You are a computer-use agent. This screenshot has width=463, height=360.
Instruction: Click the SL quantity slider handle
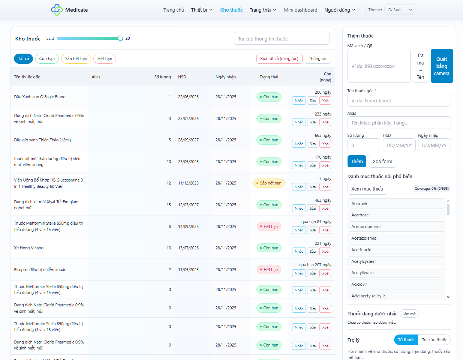120,38
